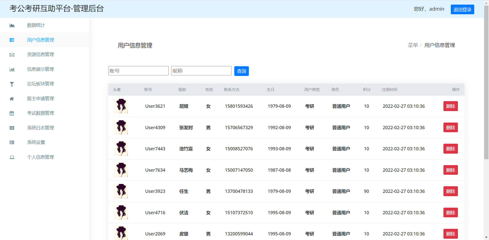Click nickname 张发时
Image resolution: width=489 pixels, height=240 pixels.
point(186,128)
